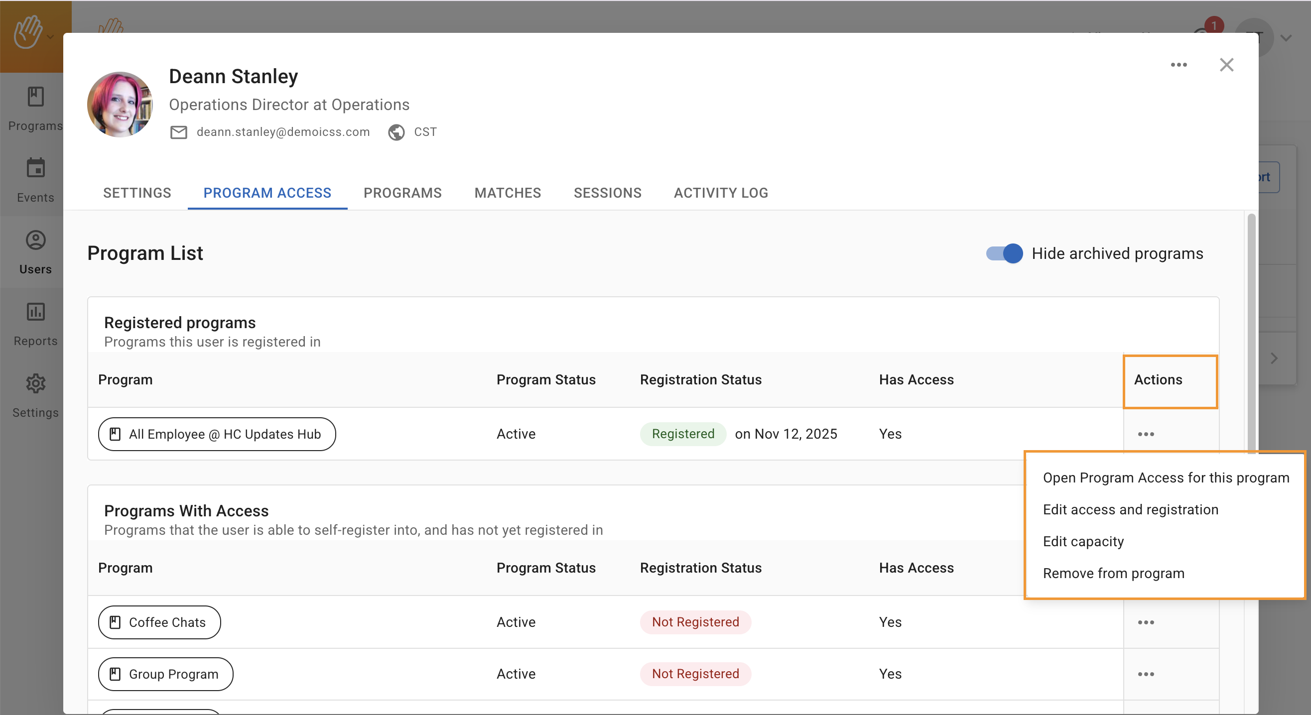Click the Coffee Chats program chip
1311x715 pixels.
coord(159,622)
